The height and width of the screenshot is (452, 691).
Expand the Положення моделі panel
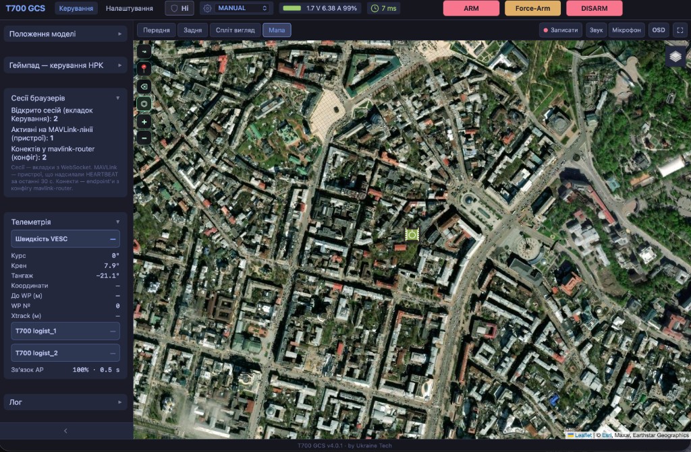(x=65, y=34)
